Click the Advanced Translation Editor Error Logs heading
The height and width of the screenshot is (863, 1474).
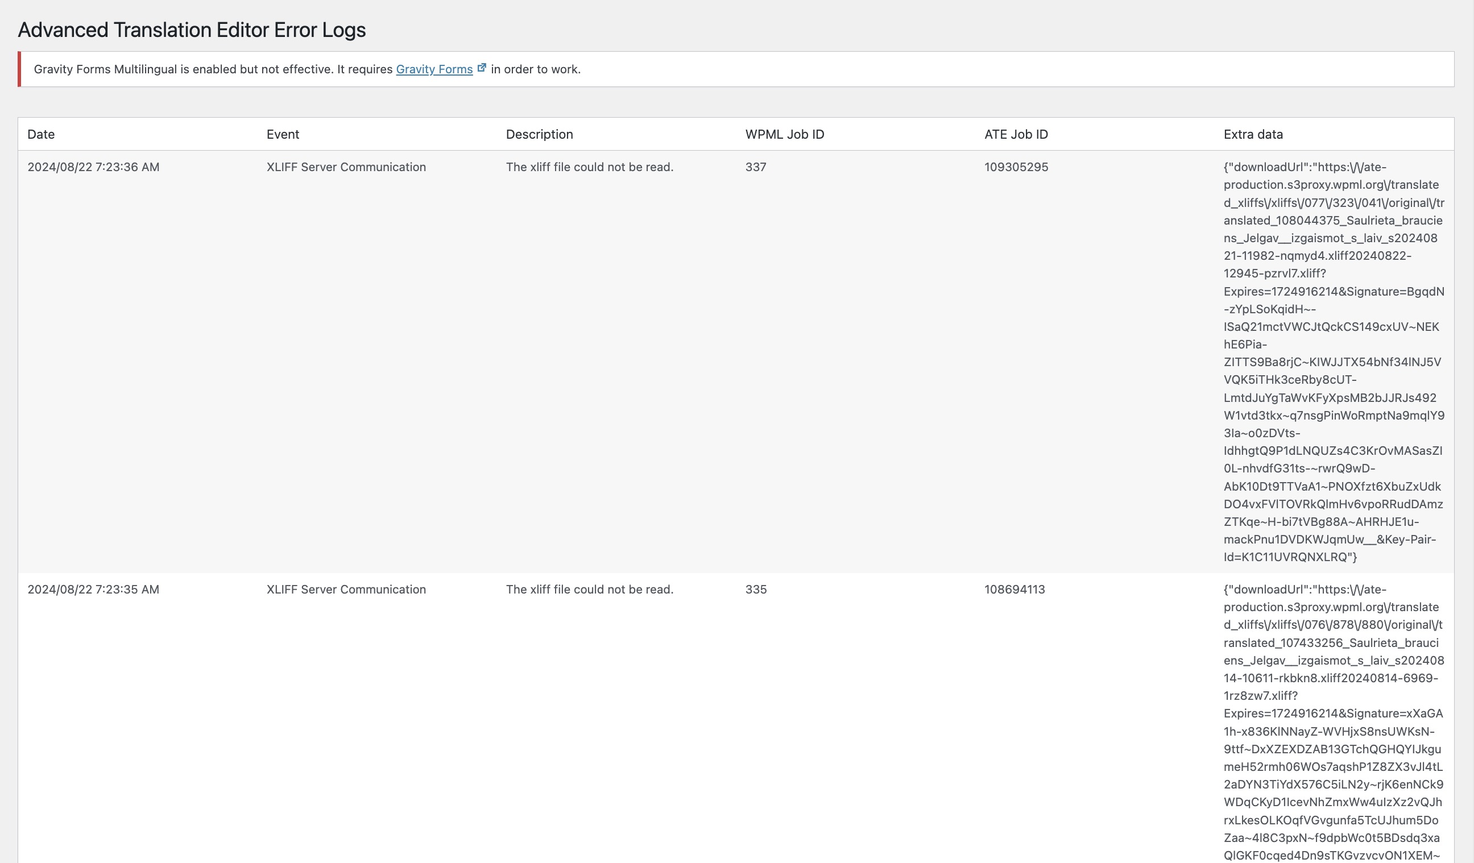click(191, 30)
